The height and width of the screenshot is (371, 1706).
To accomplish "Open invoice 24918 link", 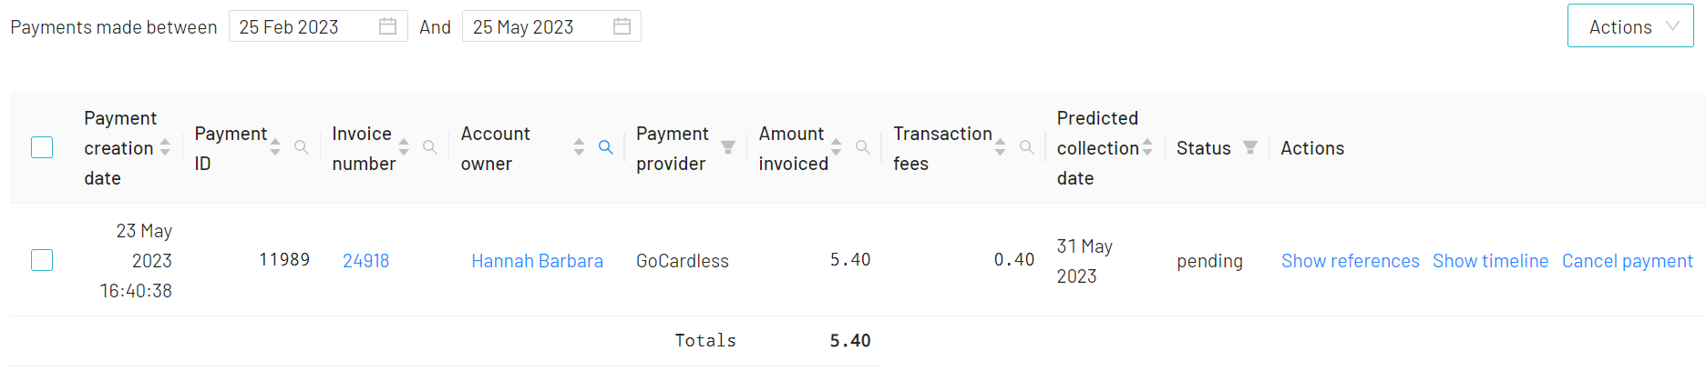I will coord(365,261).
